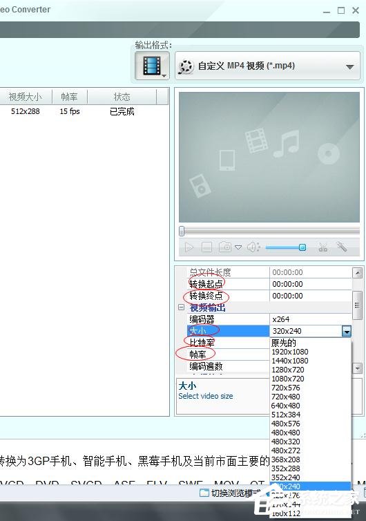This screenshot has width=366, height=521.
Task: Click the 切换浏览模式 button
Action: point(231,493)
